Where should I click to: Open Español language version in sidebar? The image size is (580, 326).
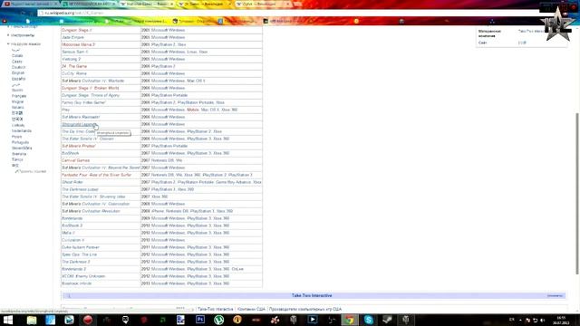click(x=18, y=79)
